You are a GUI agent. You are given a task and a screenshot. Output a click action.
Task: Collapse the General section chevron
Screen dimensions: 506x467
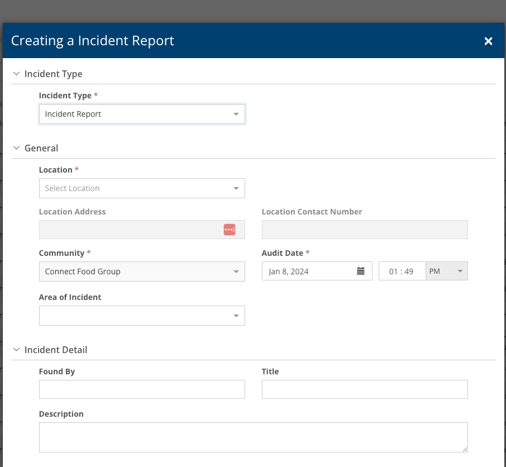tap(16, 148)
